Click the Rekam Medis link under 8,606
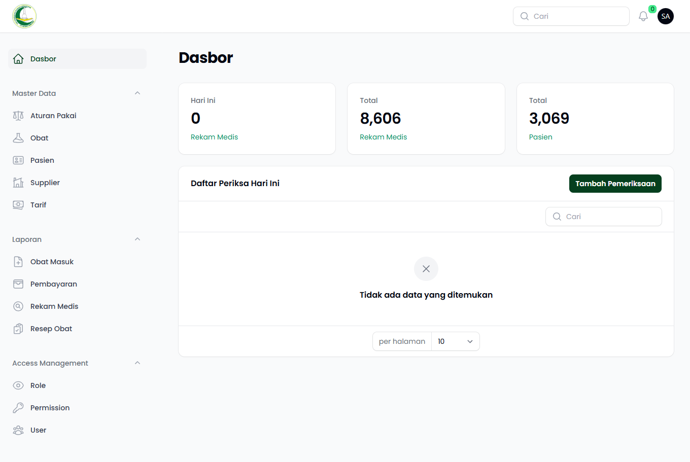The width and height of the screenshot is (690, 462). pos(383,137)
